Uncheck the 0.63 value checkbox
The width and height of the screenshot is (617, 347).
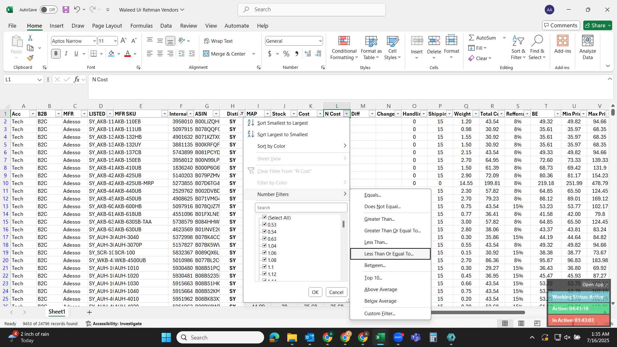click(264, 238)
